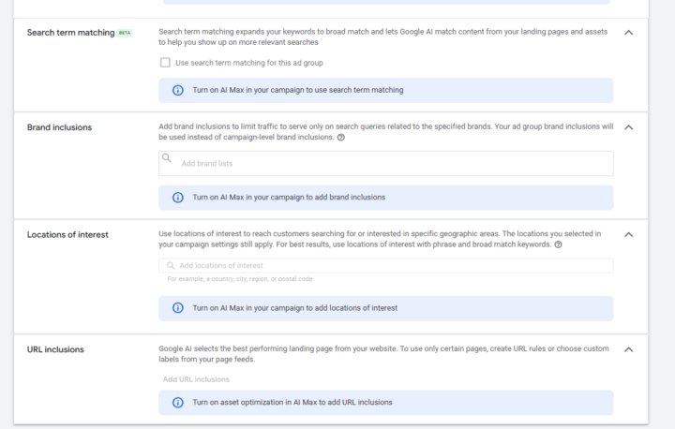Collapse the Locations of interest section
Image resolution: width=675 pixels, height=429 pixels.
click(x=628, y=234)
